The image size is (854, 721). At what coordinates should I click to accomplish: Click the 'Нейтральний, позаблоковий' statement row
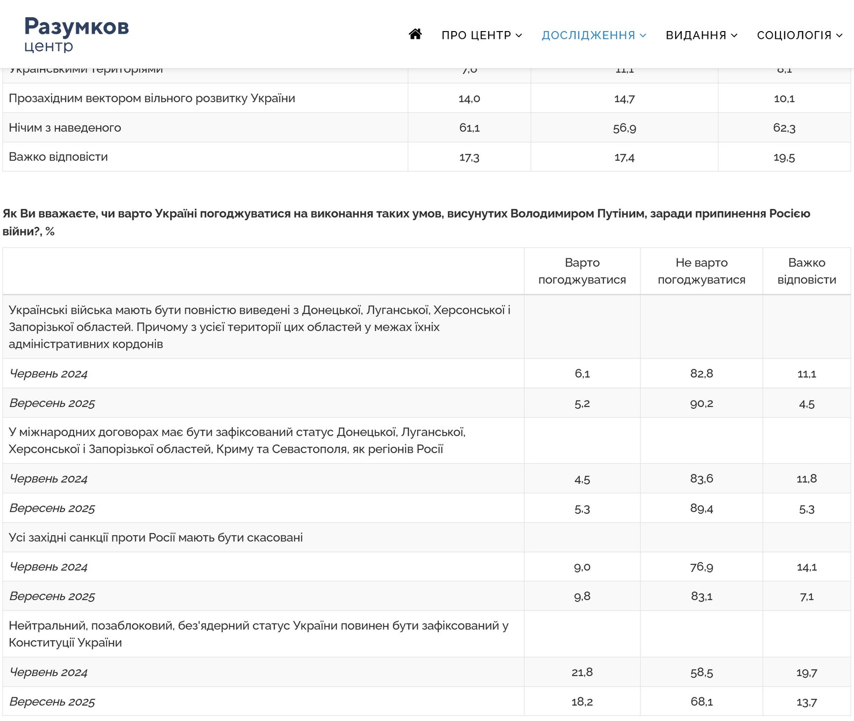point(258,634)
